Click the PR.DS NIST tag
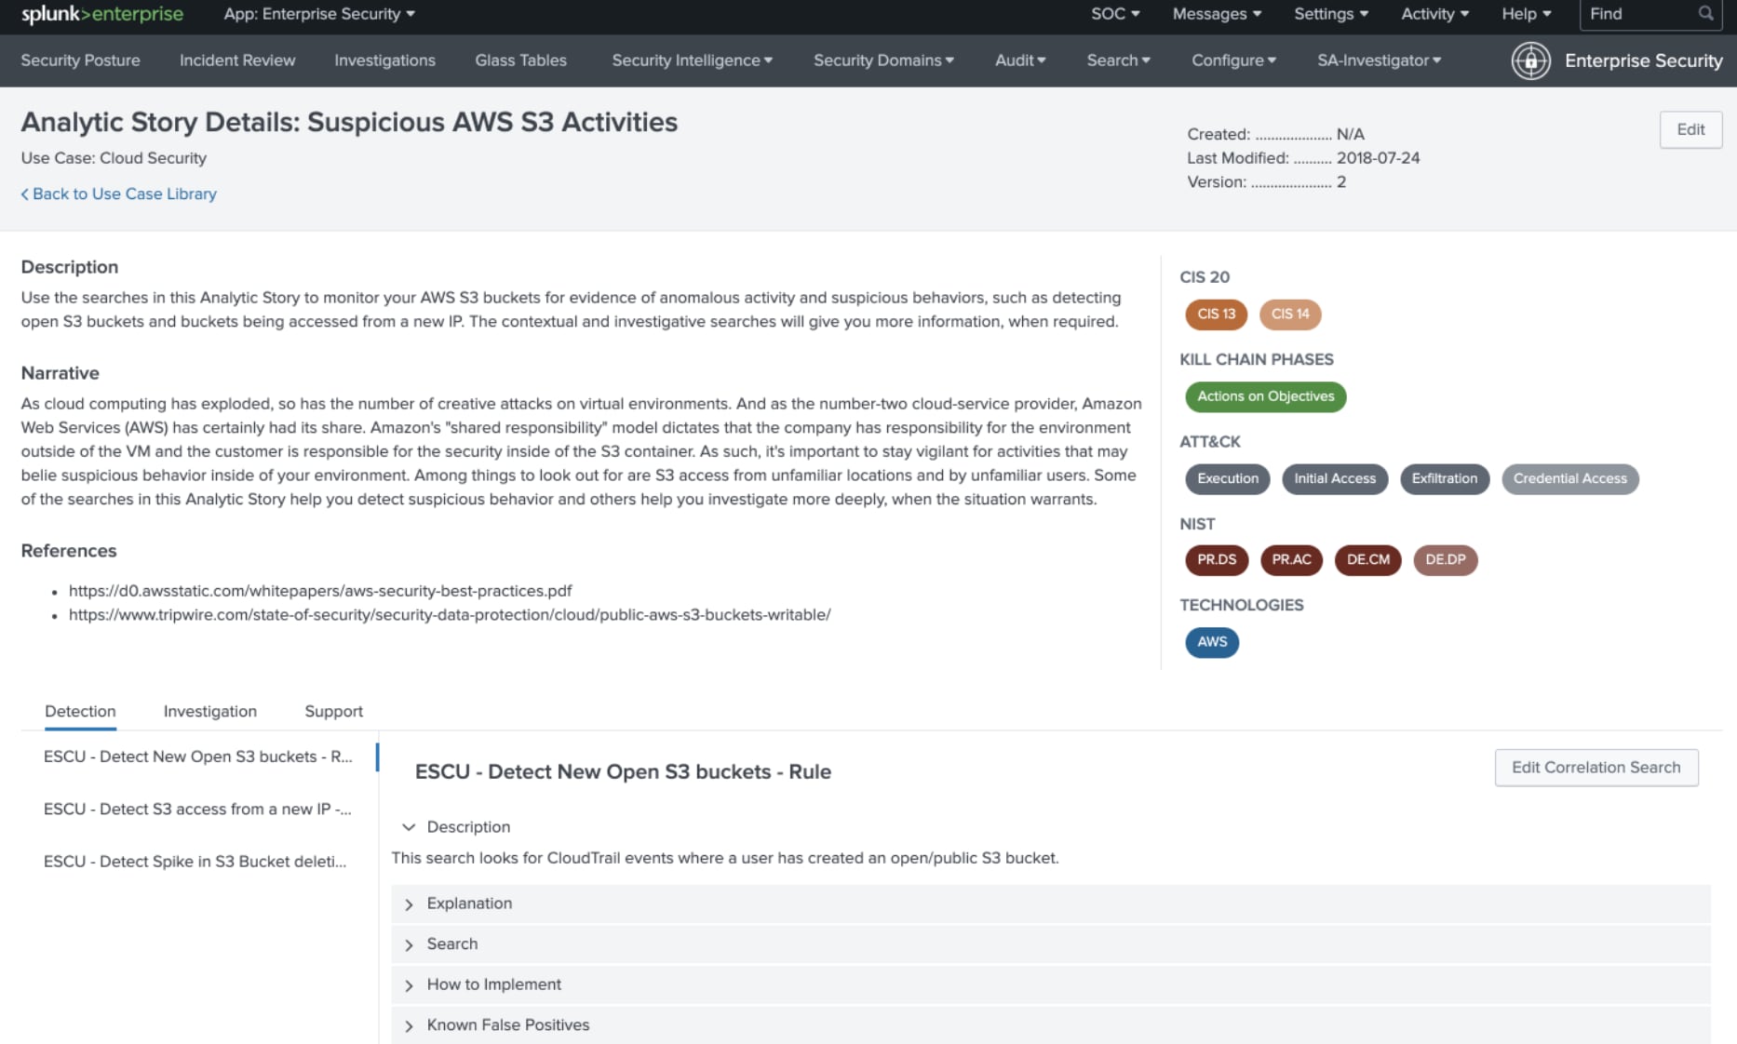 pyautogui.click(x=1217, y=560)
